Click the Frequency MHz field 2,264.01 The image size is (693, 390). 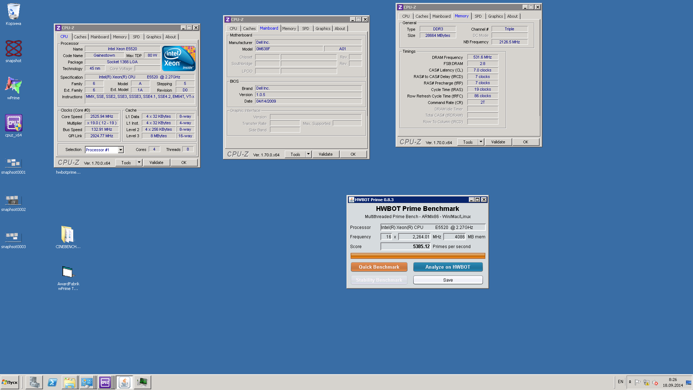coord(414,237)
